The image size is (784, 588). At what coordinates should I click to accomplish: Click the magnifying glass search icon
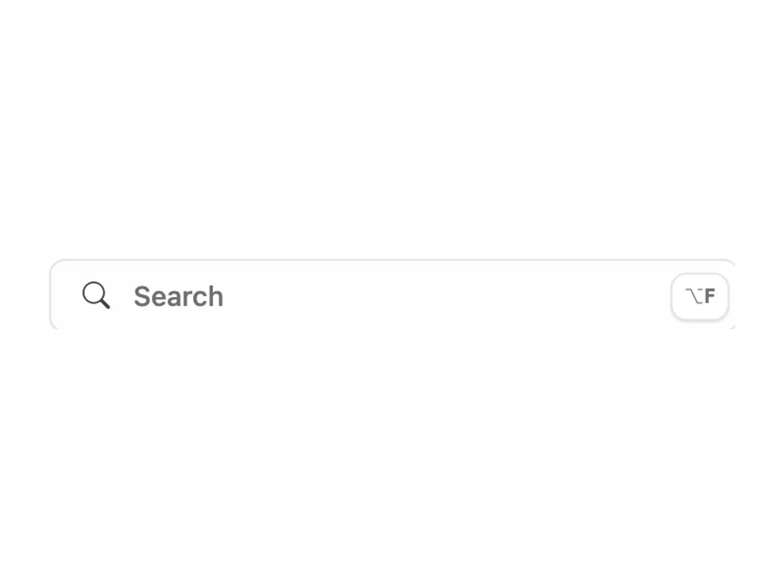[96, 295]
